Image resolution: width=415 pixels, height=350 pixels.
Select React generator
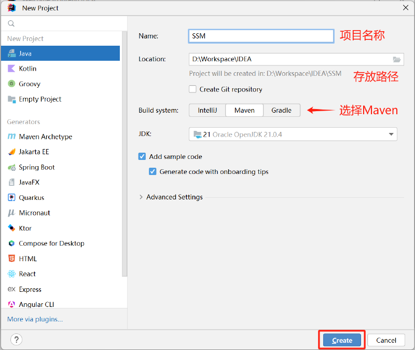pos(60,274)
